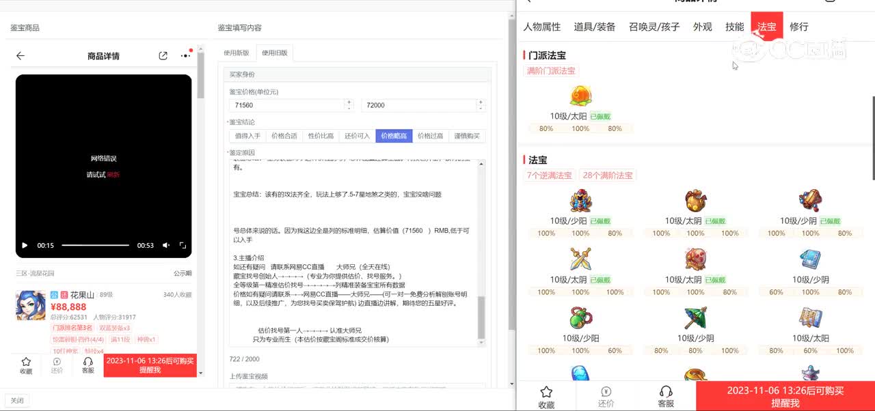Screen dimensions: 875x411
Task: Click the open scroll 法宝 icon, 10级/太阳
Action: click(810, 318)
